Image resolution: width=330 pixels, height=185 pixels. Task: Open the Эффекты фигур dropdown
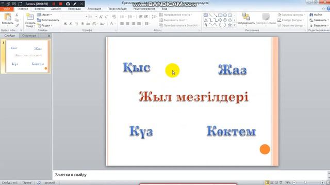[291, 25]
